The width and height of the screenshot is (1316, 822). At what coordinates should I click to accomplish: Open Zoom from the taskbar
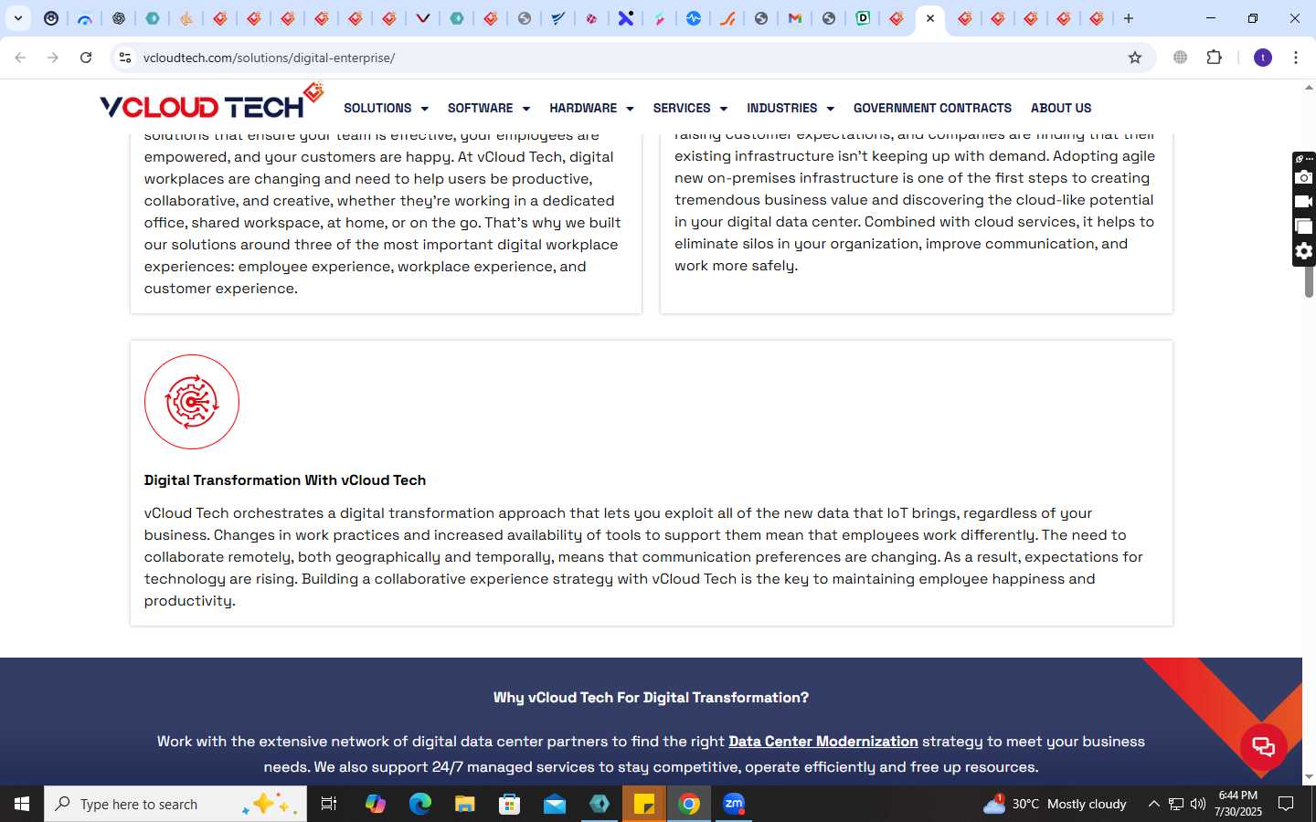(x=734, y=804)
